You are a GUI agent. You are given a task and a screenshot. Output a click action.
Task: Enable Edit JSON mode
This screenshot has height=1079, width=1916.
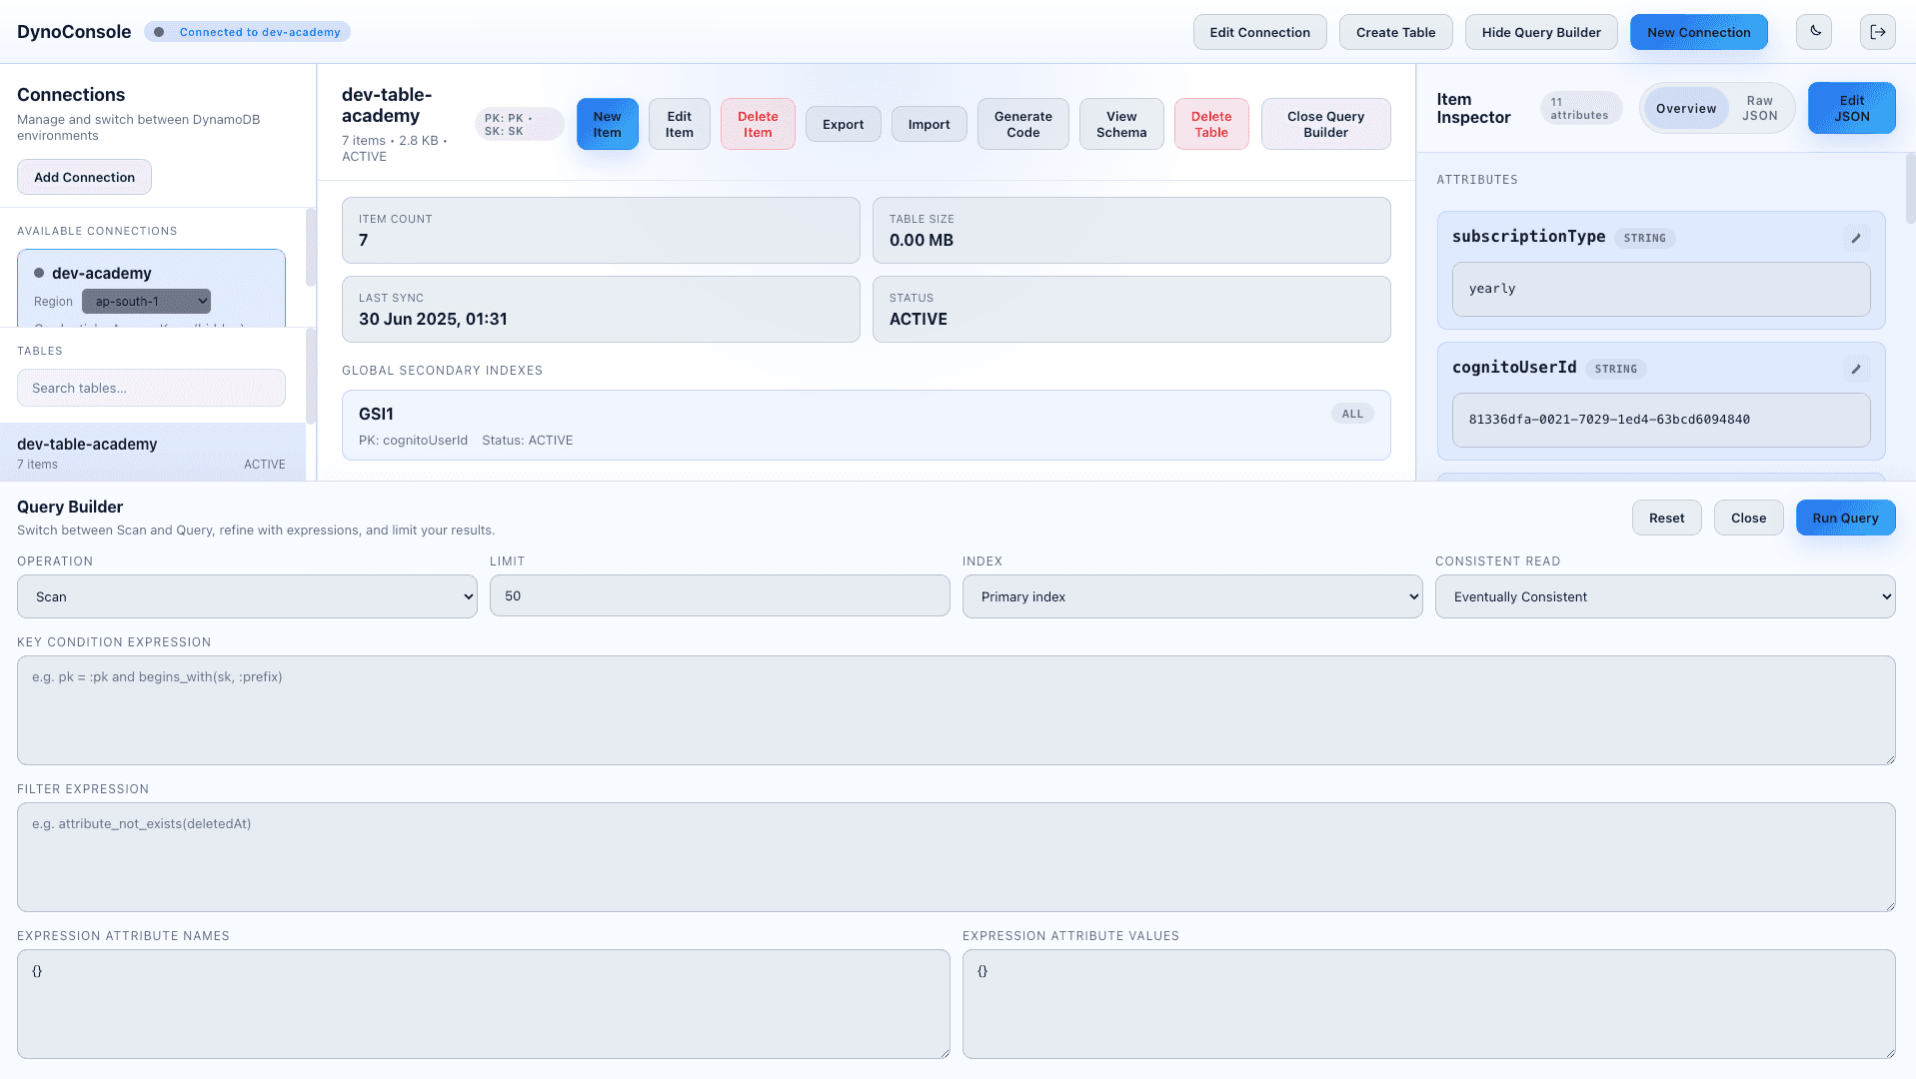tap(1851, 107)
